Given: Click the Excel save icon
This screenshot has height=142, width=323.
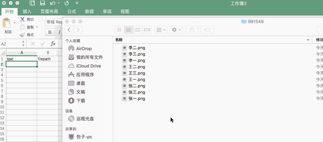Looking at the screenshot, I should pos(43,3).
